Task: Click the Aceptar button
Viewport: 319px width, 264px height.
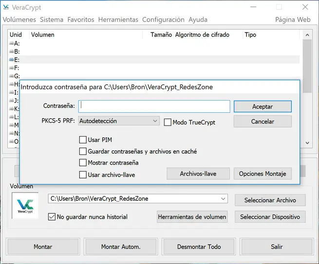Action: [263, 106]
